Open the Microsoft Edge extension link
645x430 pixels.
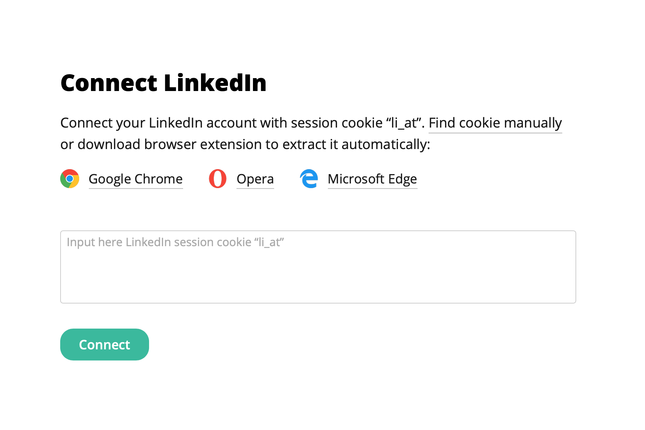[x=372, y=179]
